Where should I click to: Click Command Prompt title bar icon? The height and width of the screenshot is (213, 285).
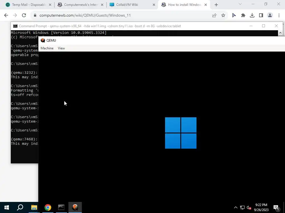[15, 26]
